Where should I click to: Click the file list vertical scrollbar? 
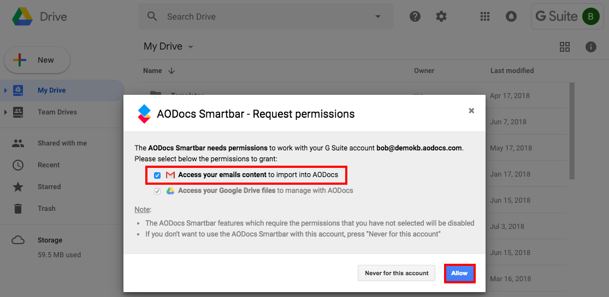click(572, 131)
